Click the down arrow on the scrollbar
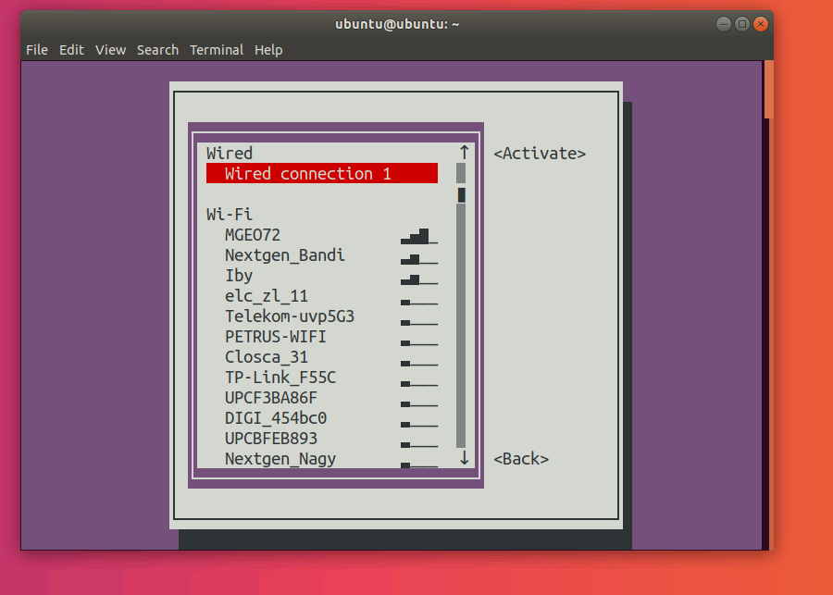Screen dimensions: 833x595 click(464, 458)
